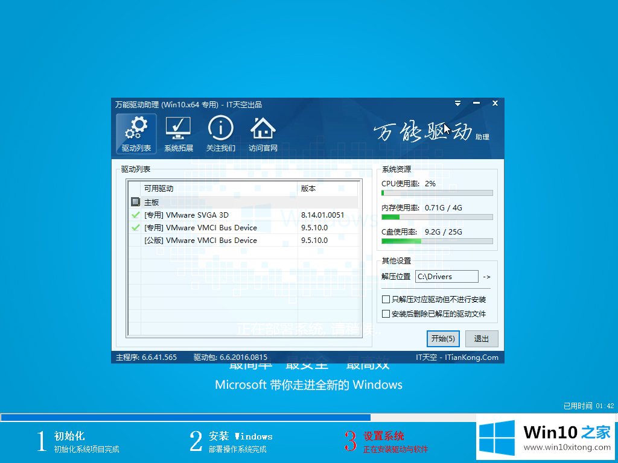618x463 pixels.
Task: Open the 系统拓展 monitor icon tab
Action: 179,134
